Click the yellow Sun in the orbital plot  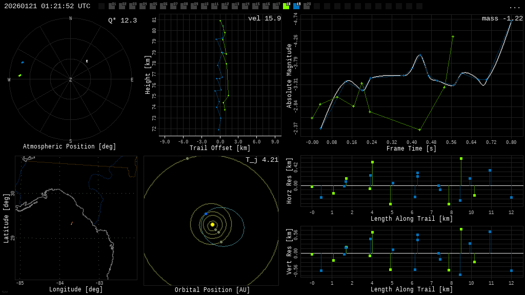tap(212, 224)
